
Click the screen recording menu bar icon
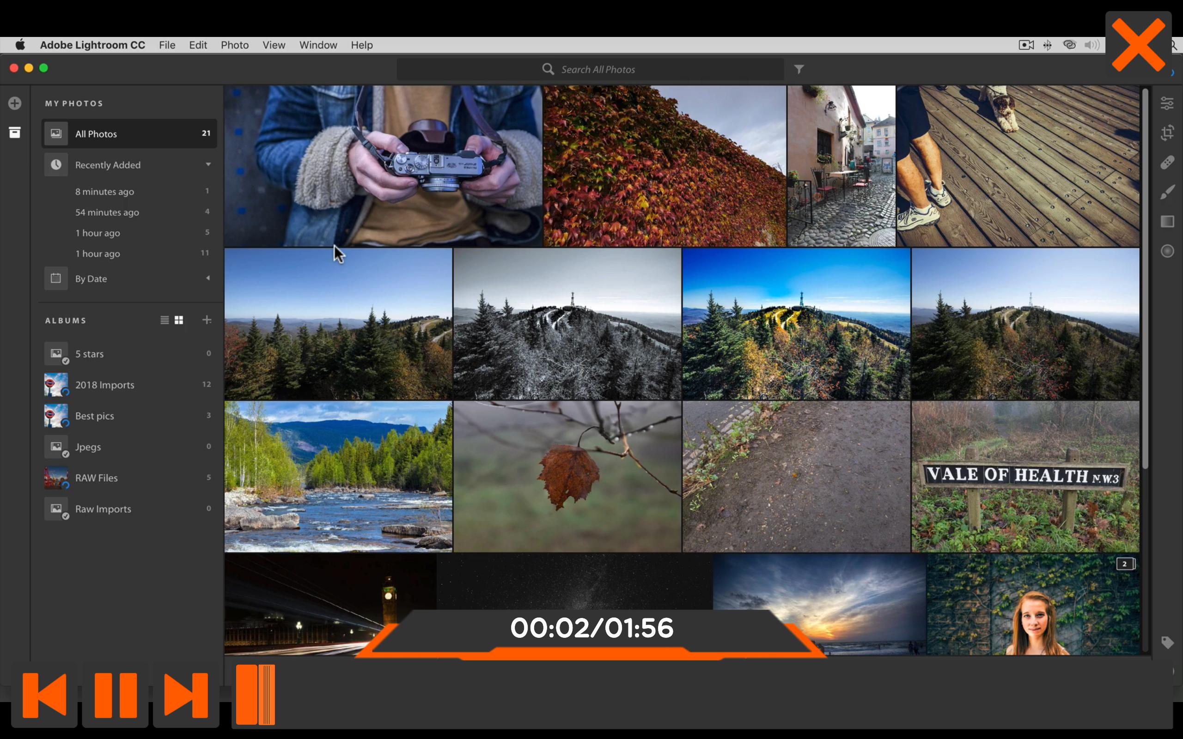point(1026,45)
